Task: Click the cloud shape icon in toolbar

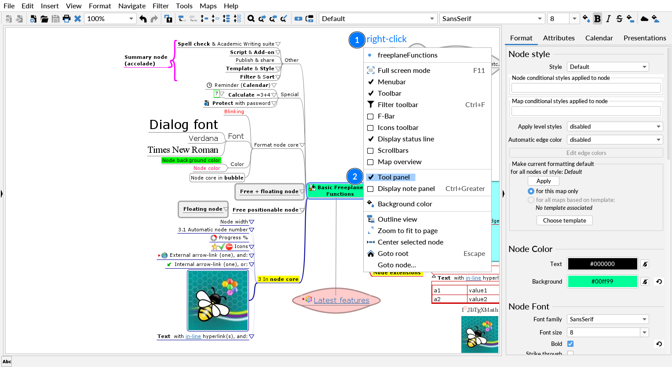Action: tap(644, 18)
